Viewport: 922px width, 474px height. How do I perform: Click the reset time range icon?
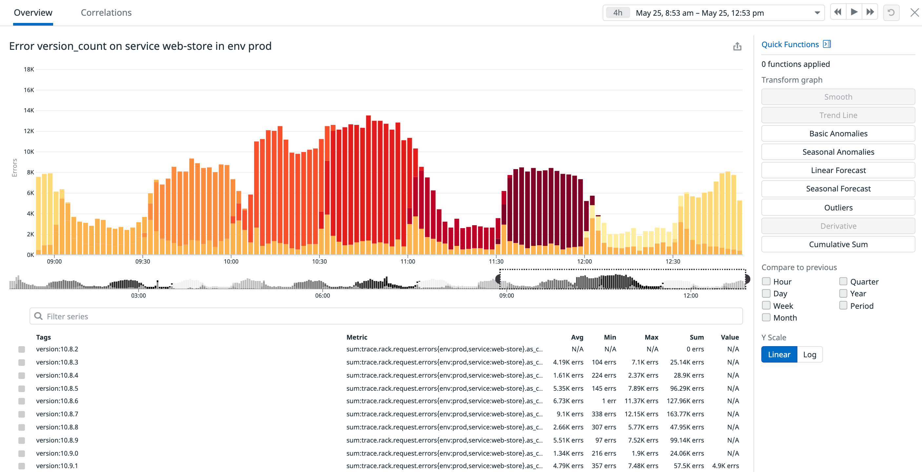tap(891, 12)
